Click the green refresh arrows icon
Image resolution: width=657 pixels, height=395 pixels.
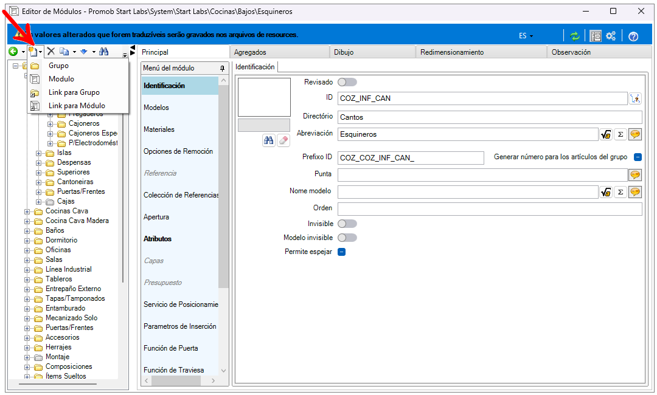[575, 36]
